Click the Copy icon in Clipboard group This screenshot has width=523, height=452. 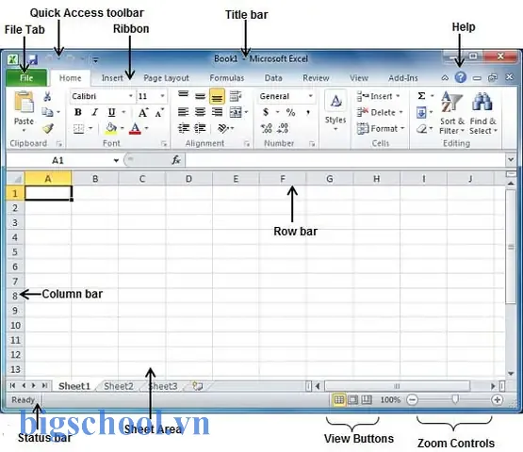[47, 112]
